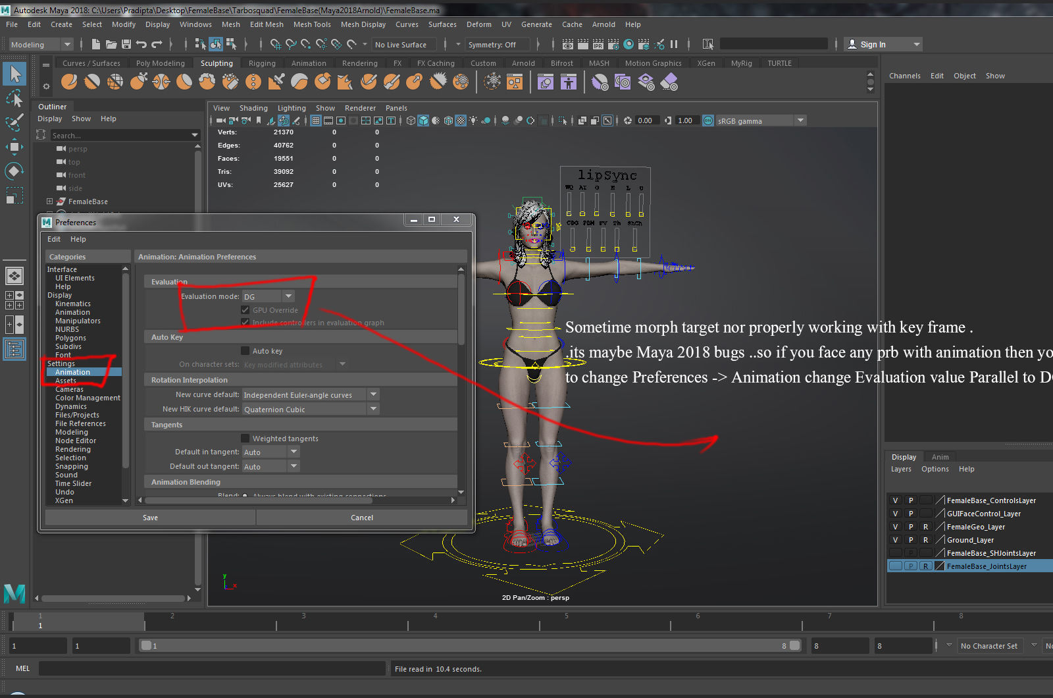The image size is (1053, 698).
Task: Select the Time Slider preferences category
Action: pos(73,483)
